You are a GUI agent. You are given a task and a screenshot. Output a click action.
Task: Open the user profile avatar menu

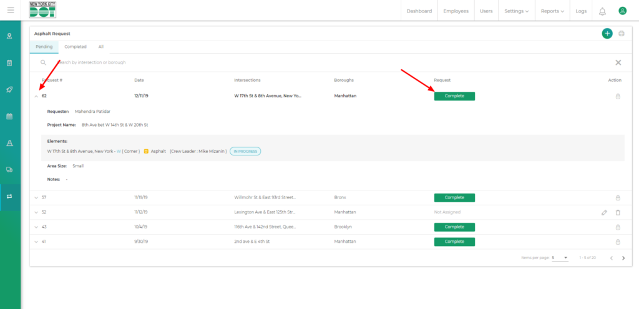coord(622,11)
